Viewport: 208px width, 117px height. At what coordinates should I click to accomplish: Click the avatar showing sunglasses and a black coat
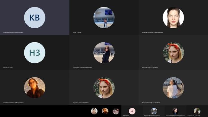(x=104, y=53)
